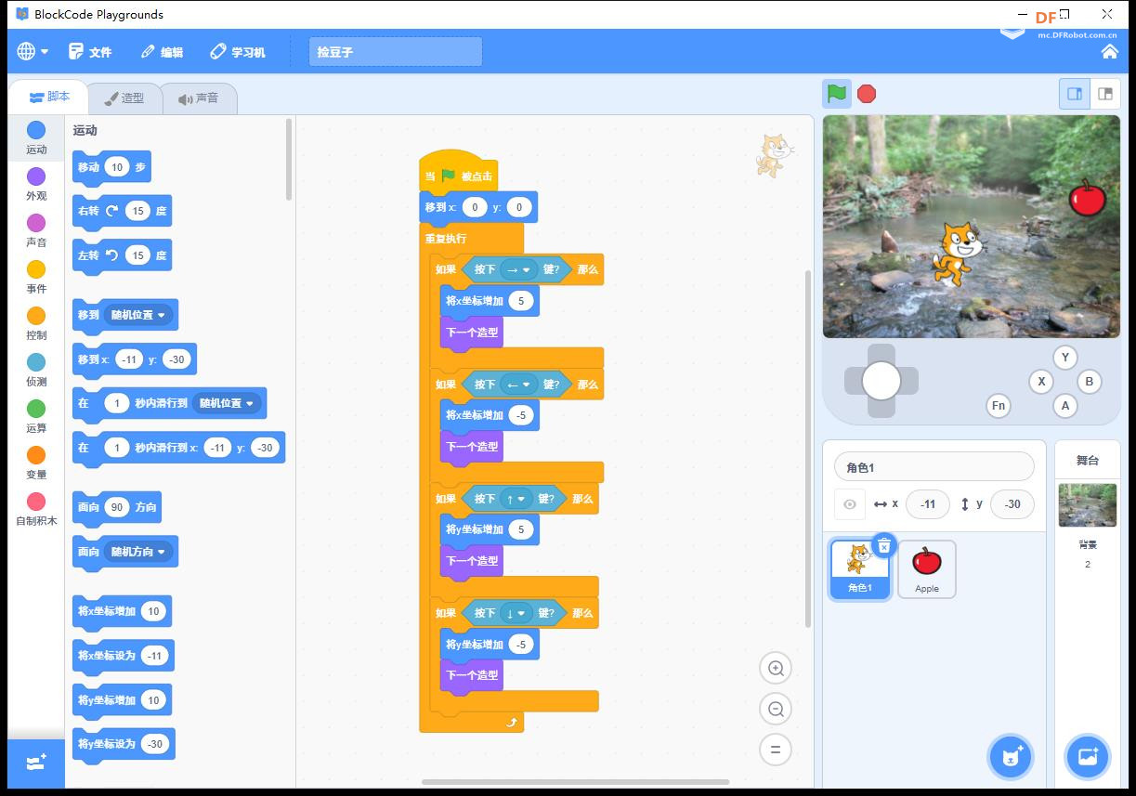Switch to the 造型 tab
Screen dimensions: 1136x796
[124, 98]
